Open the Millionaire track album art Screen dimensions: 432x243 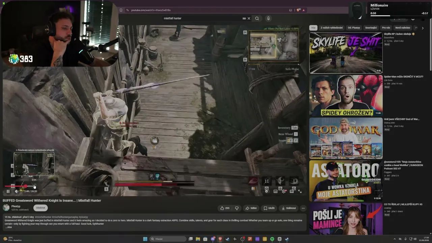point(357,10)
